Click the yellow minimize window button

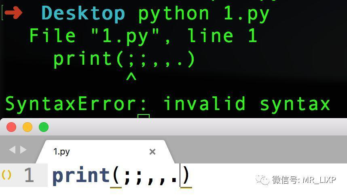pyautogui.click(x=28, y=127)
